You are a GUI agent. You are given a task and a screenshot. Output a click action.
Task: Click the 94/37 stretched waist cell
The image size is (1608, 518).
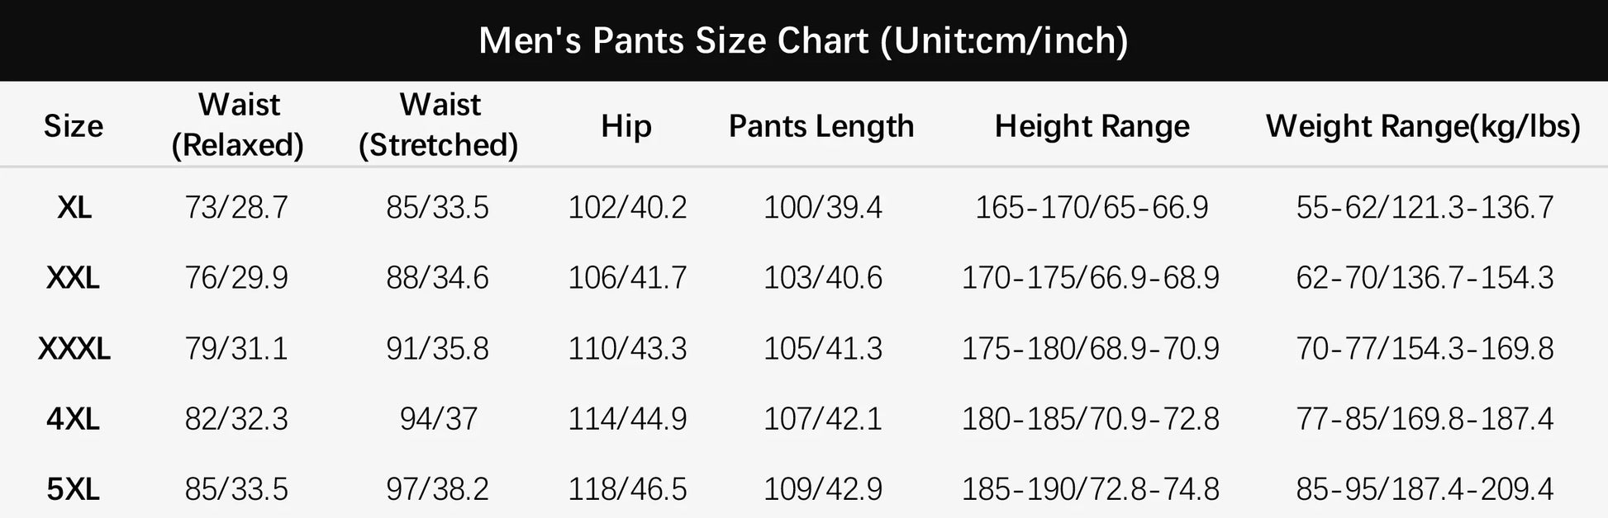[x=439, y=419]
